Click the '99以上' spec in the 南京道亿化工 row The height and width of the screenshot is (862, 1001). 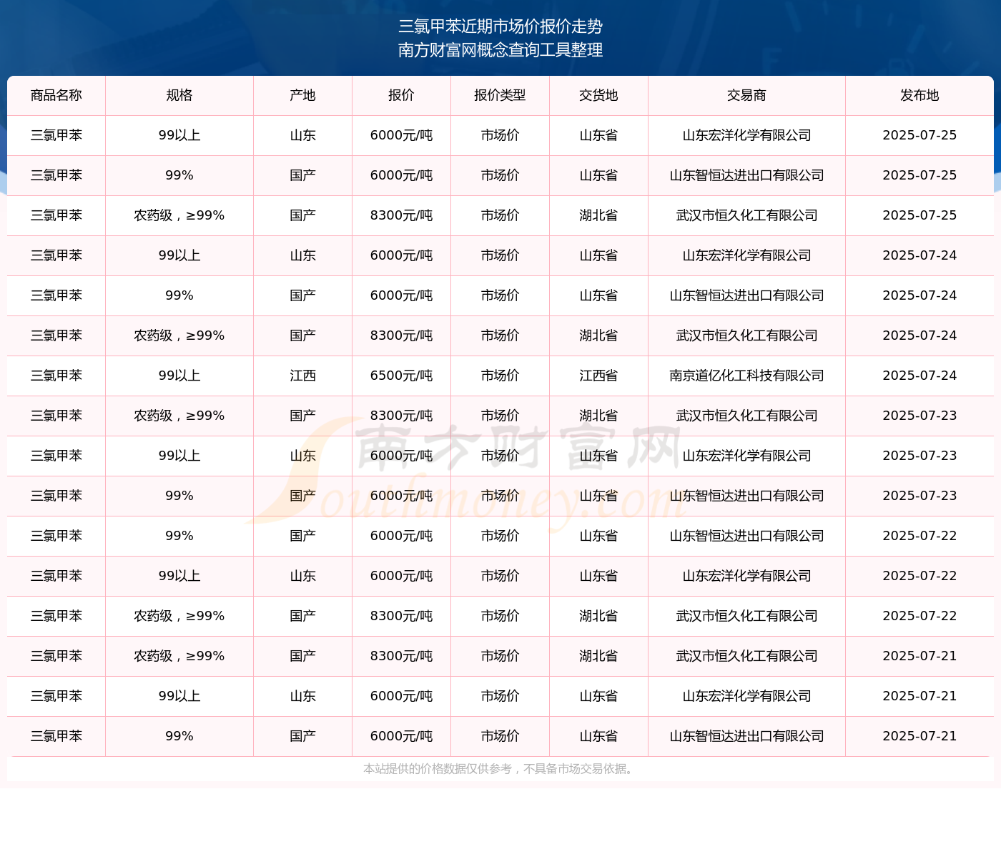179,376
